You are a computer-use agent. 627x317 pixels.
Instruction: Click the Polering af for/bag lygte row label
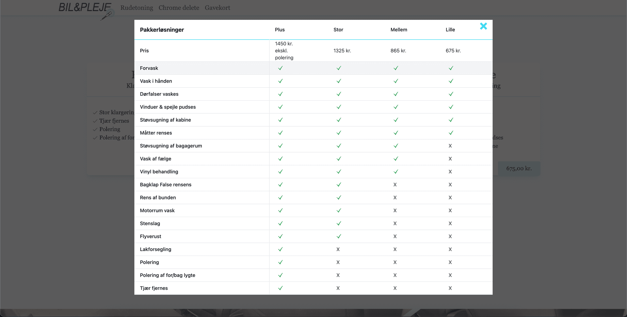(x=167, y=275)
